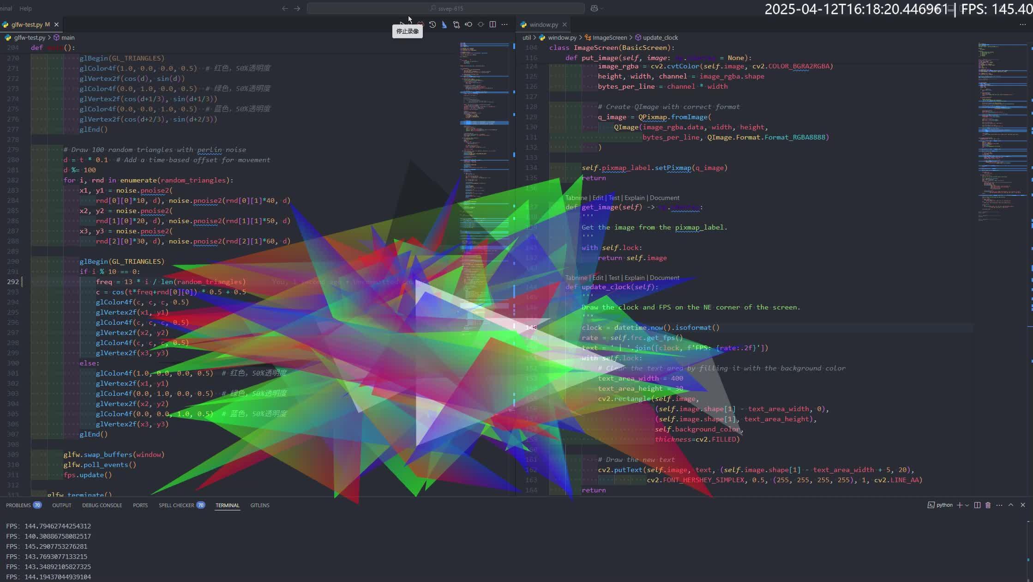Open the Timeline history icon in editor toolbar
Viewport: 1033px width, 582px height.
pos(432,24)
